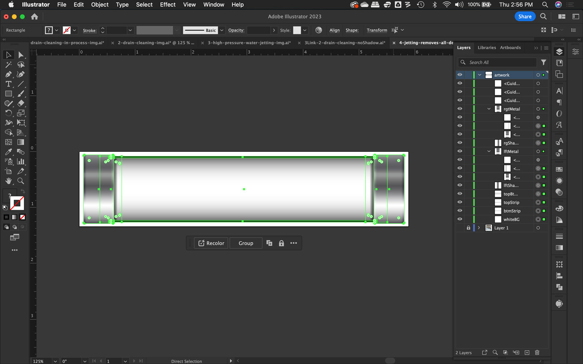Toggle visibility of rgSha... layer
The width and height of the screenshot is (583, 364).
[460, 143]
